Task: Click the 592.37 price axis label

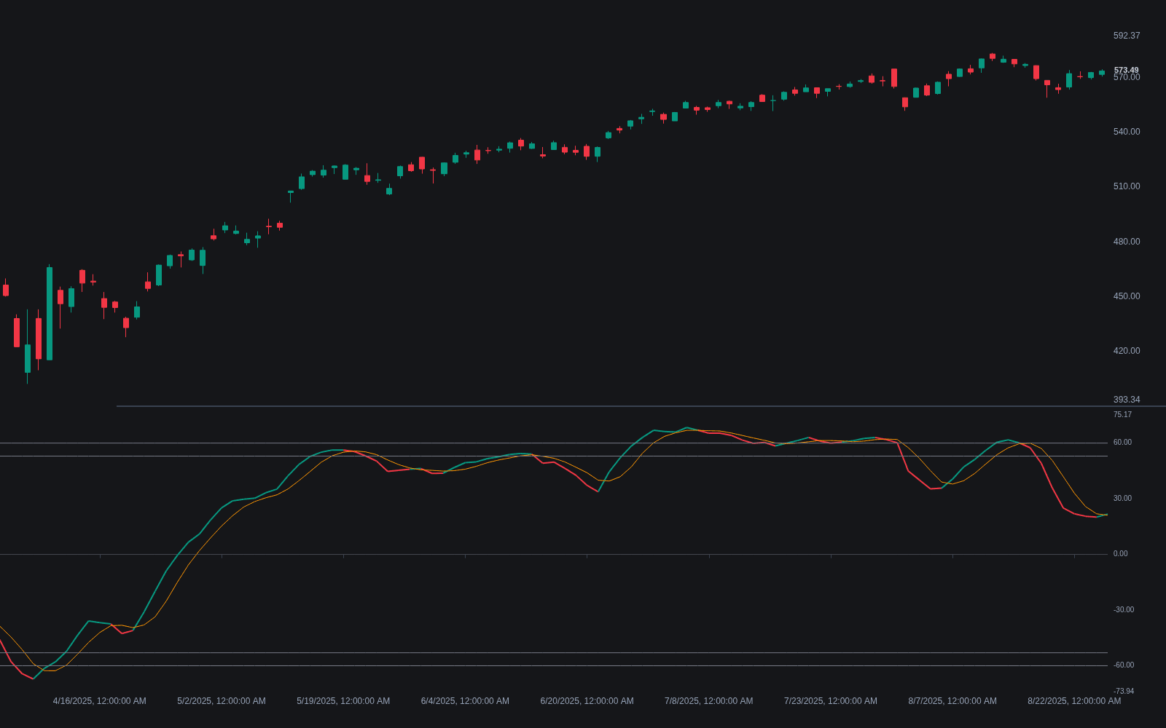Action: pyautogui.click(x=1127, y=36)
